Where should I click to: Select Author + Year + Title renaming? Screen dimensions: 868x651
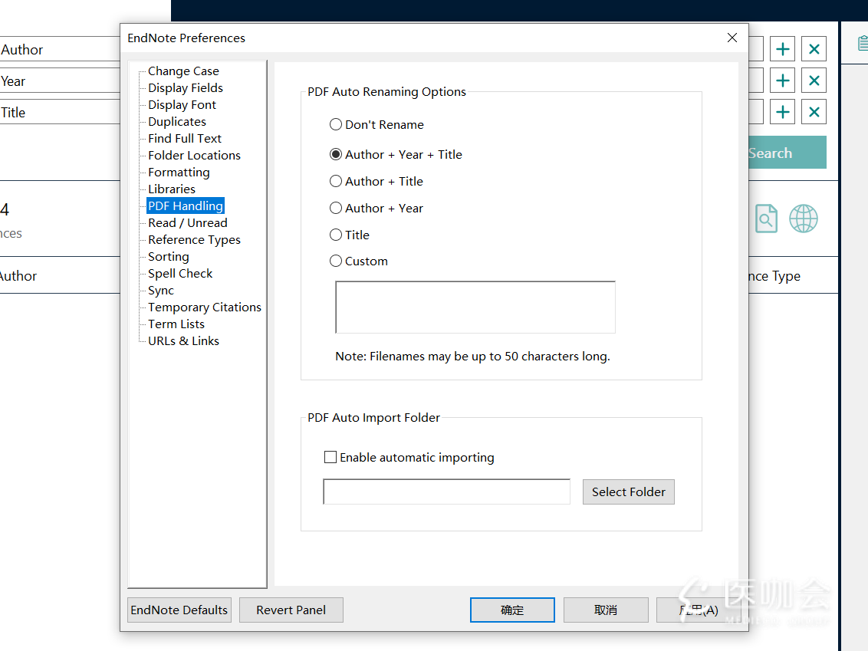tap(396, 154)
